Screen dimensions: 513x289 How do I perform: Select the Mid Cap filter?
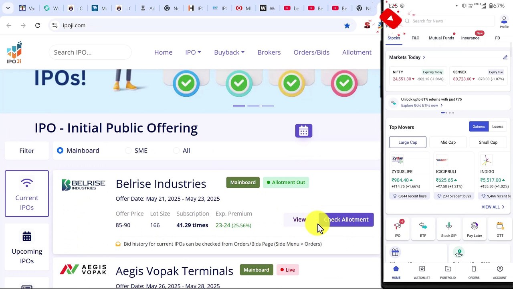coord(448,142)
